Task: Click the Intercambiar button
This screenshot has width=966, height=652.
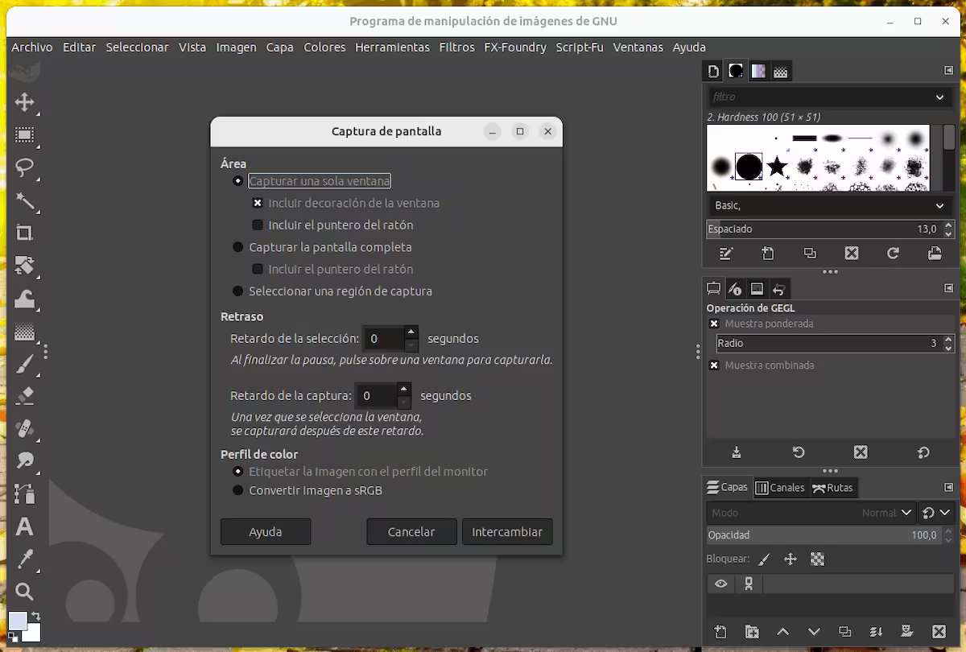Action: click(x=507, y=532)
